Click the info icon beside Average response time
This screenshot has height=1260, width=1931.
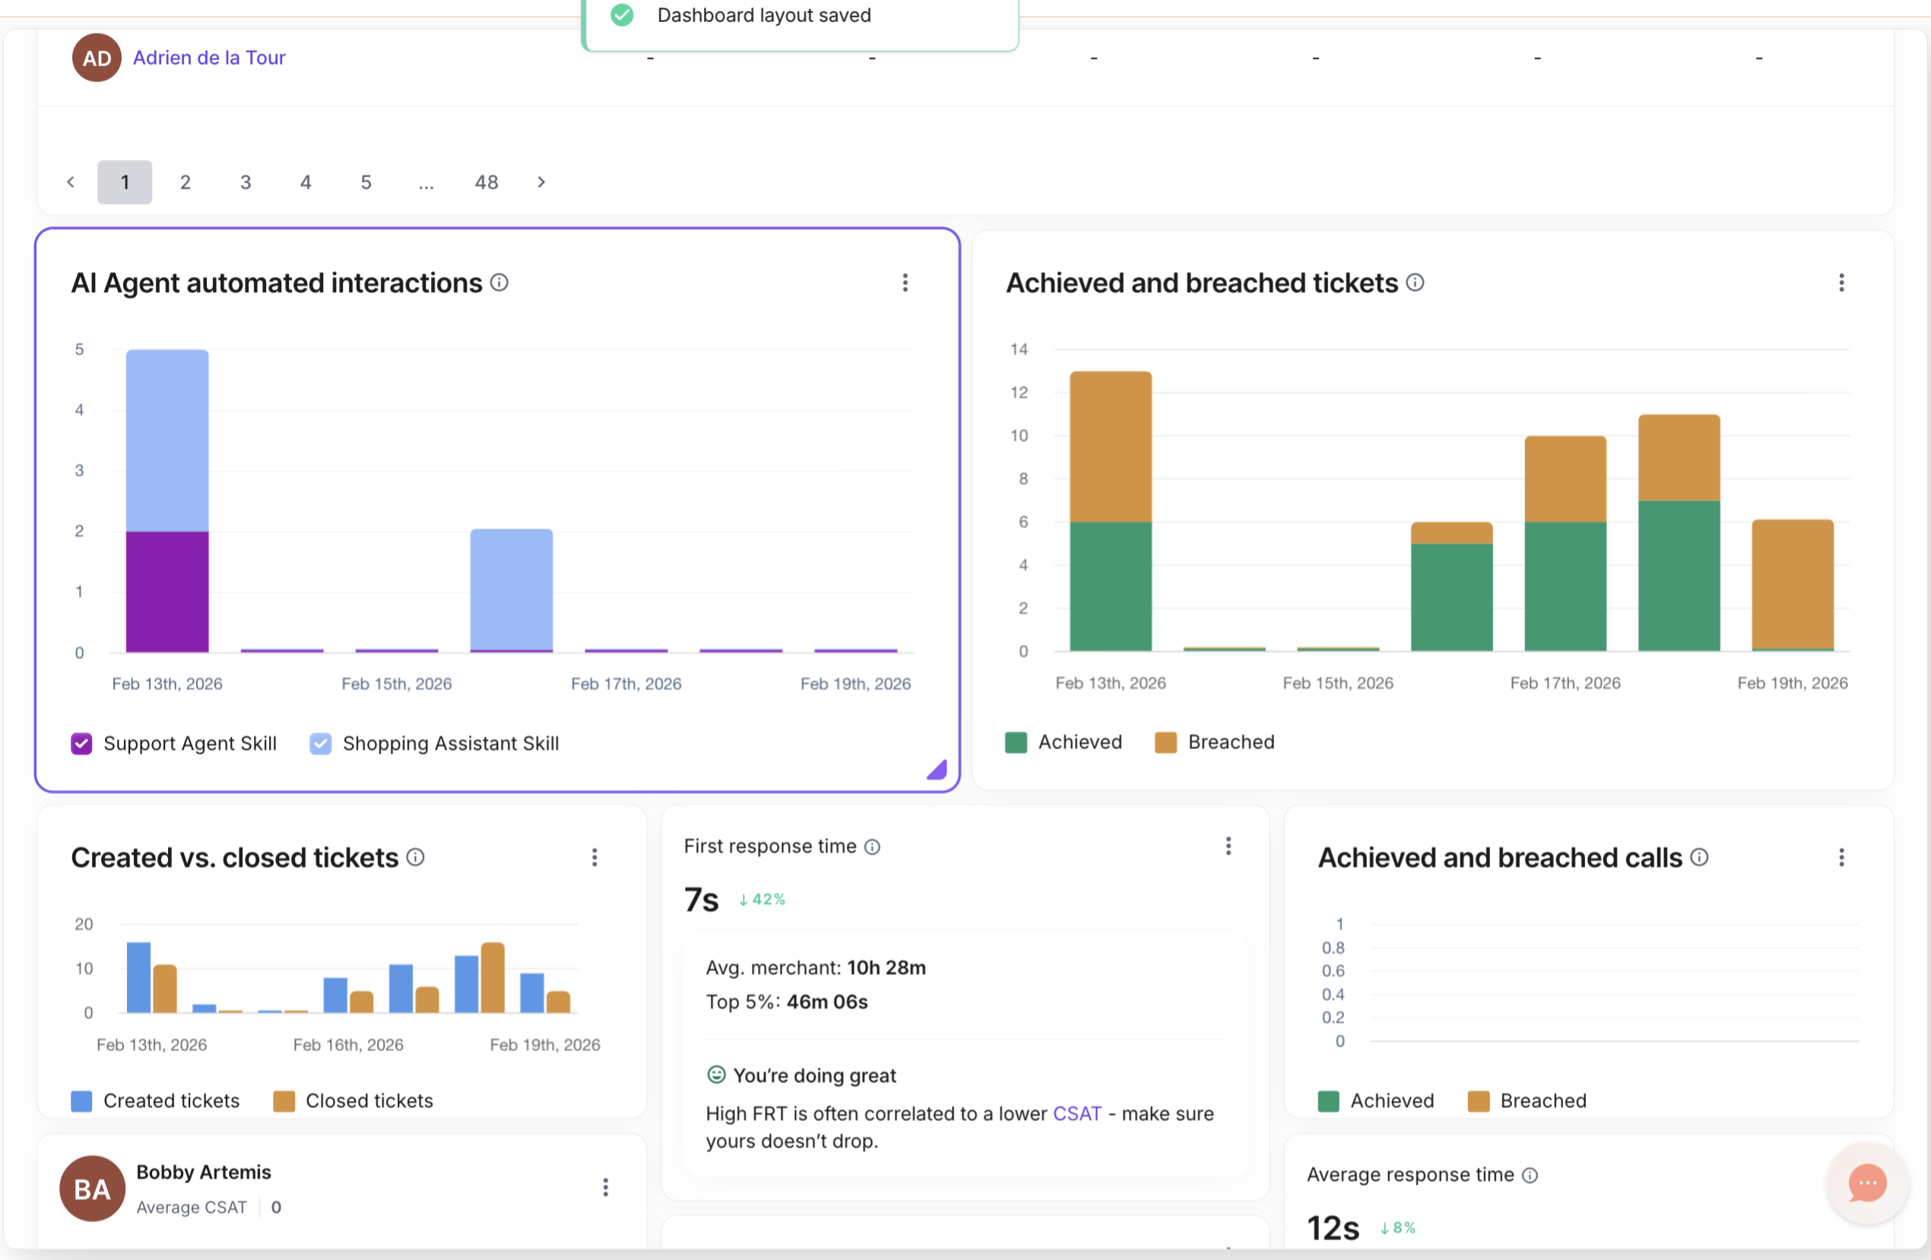pyautogui.click(x=1530, y=1175)
